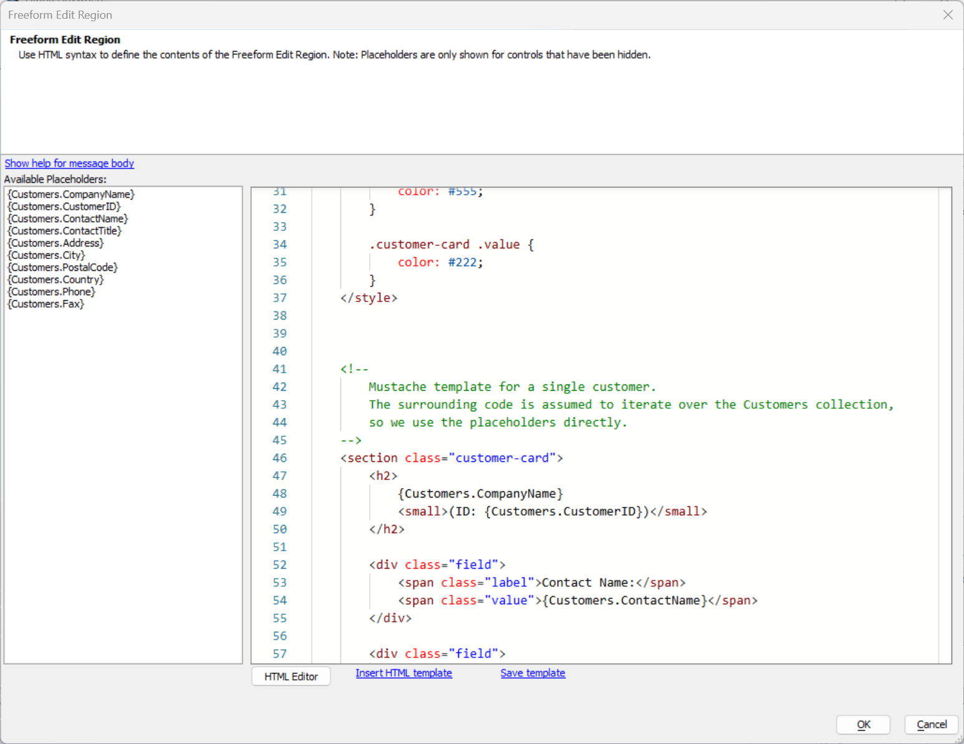Screen dimensions: 964x744
Task: Click the 'Mustache template for a single customer.' comment
Action: point(512,387)
